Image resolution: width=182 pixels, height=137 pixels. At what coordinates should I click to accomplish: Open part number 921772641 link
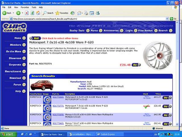(58, 97)
